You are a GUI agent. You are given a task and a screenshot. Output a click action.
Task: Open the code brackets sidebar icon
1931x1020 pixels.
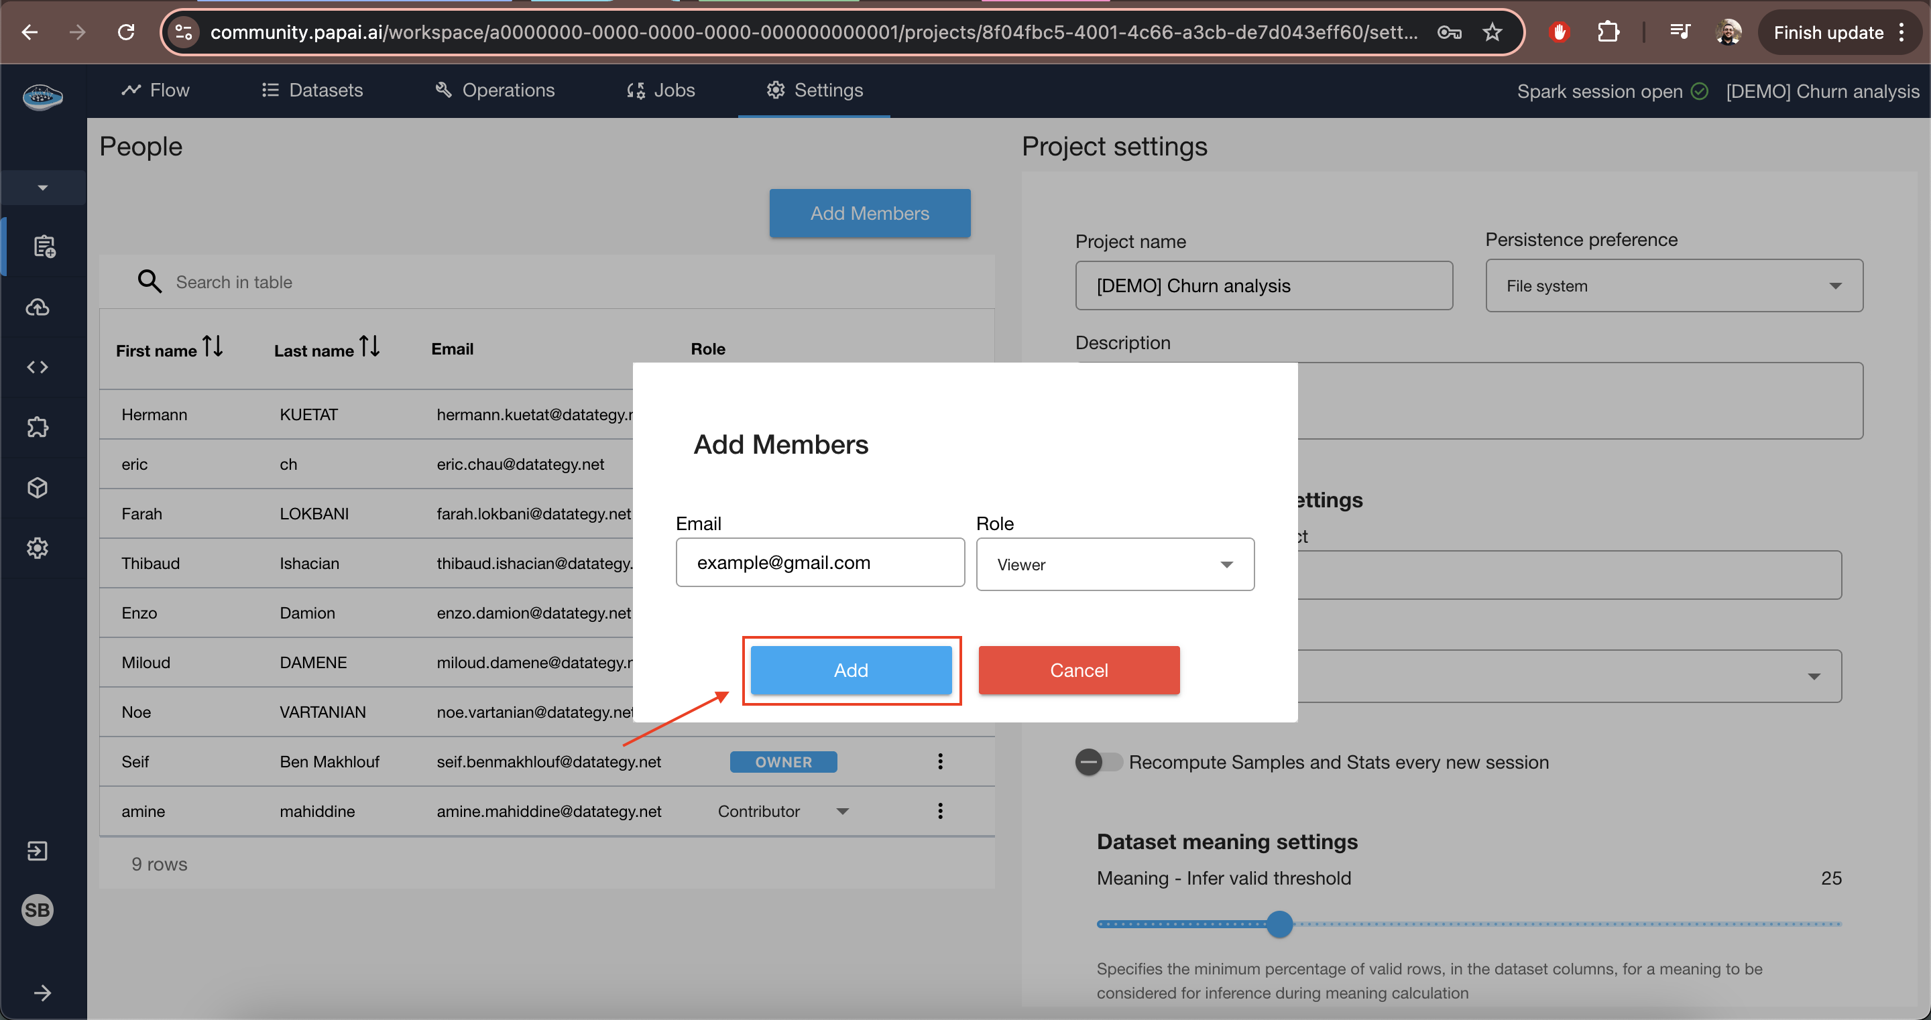38,367
